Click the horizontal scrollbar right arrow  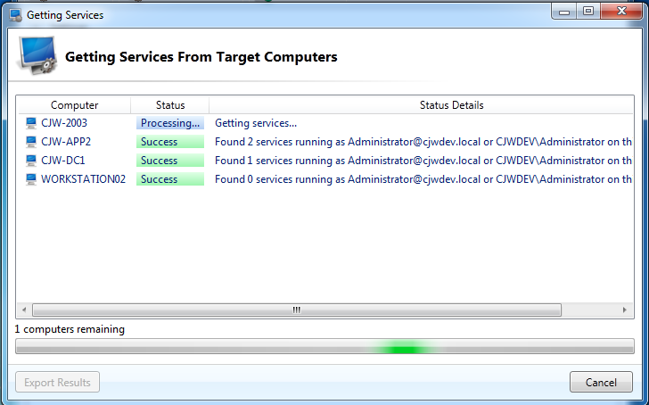click(x=625, y=310)
